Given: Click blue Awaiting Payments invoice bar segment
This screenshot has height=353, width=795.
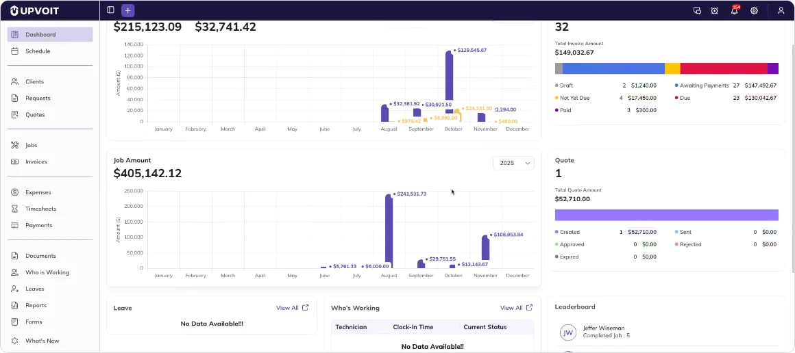Looking at the screenshot, I should (613, 68).
